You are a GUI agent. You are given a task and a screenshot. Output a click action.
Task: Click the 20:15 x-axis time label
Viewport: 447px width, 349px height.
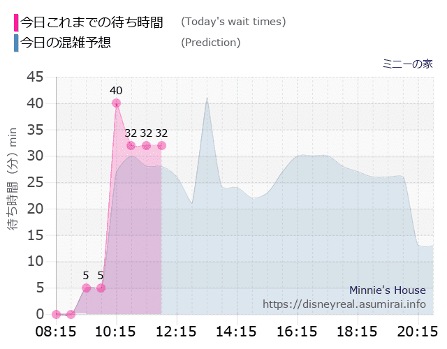coord(417,330)
